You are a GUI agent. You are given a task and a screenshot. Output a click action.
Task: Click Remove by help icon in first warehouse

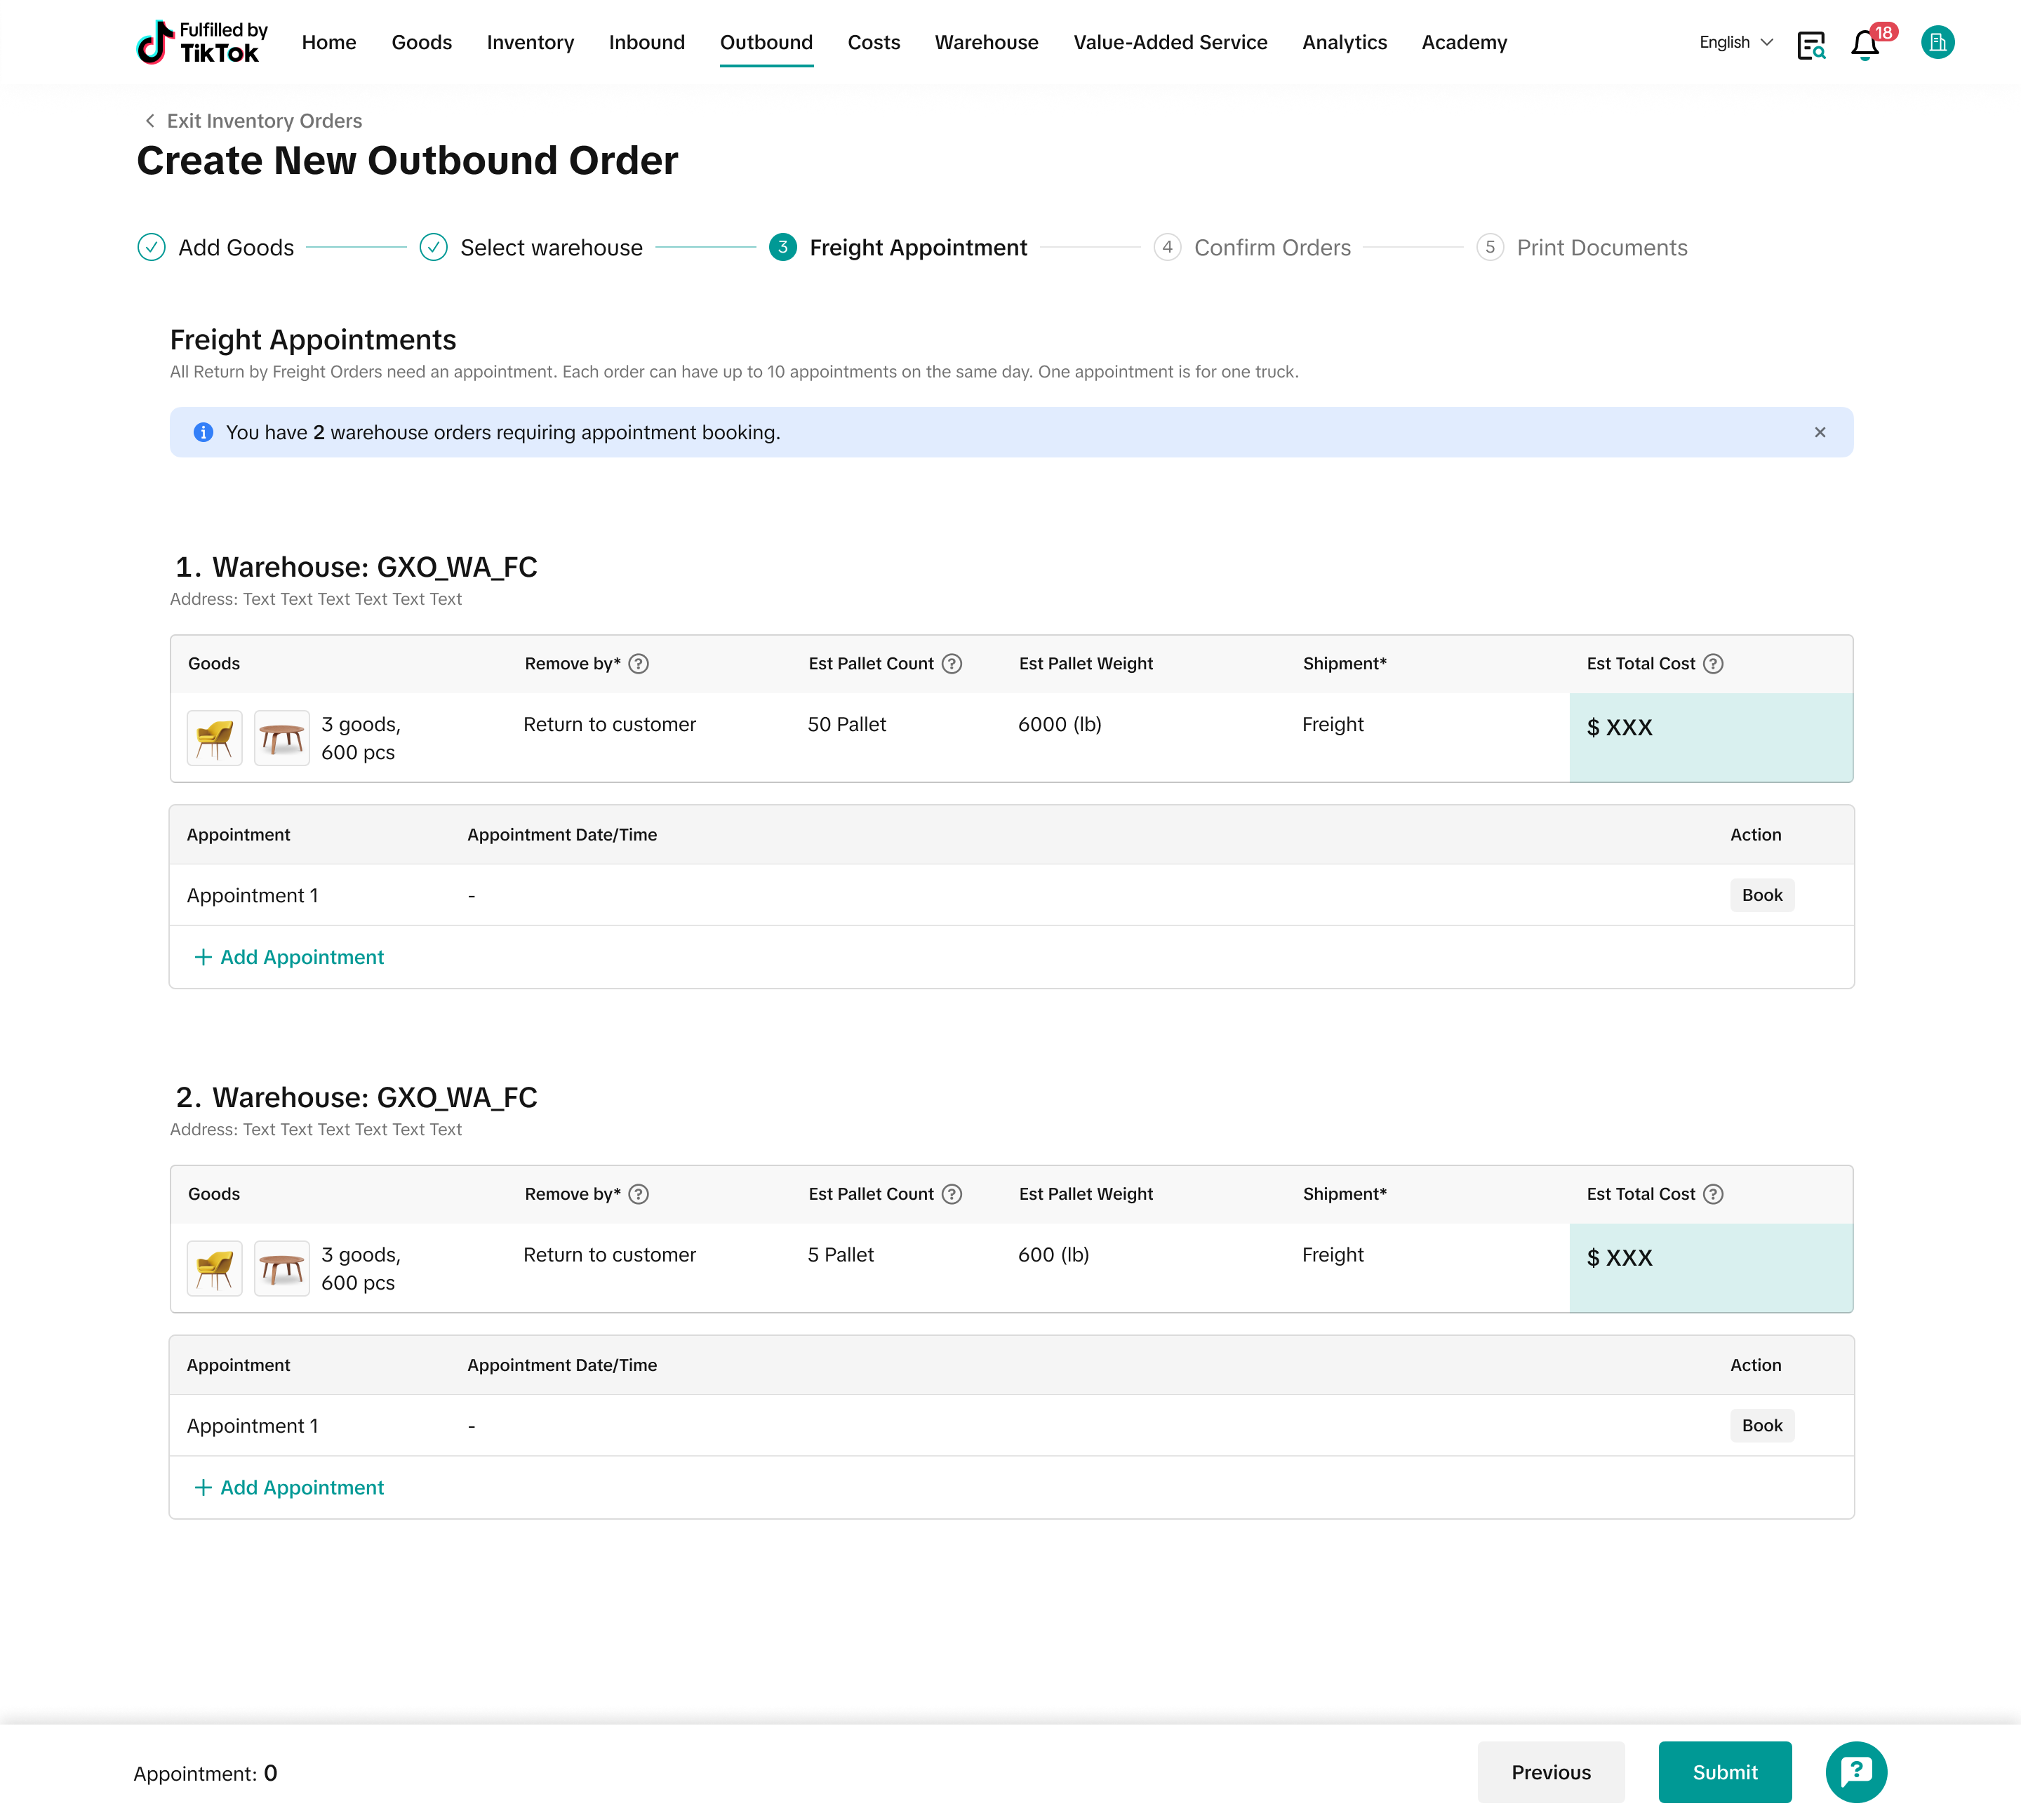638,664
